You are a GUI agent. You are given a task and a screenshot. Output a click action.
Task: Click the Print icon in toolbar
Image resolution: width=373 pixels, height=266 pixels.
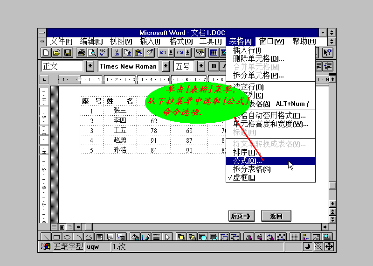[x=82, y=53]
